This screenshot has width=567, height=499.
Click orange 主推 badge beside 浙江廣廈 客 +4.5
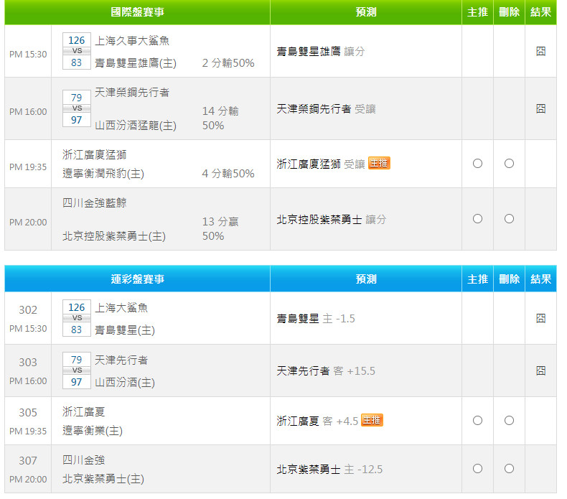click(372, 420)
